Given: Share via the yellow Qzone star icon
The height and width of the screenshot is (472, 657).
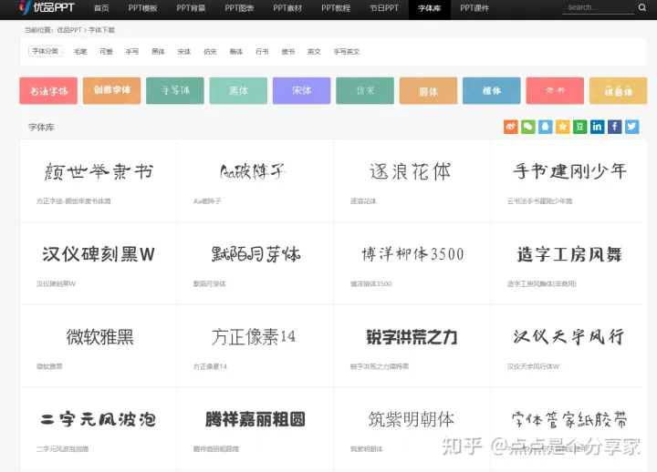Looking at the screenshot, I should (563, 127).
